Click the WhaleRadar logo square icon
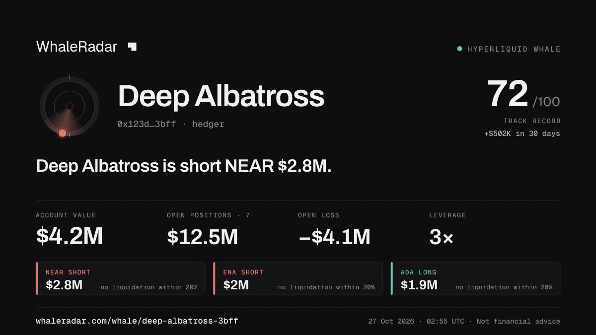The image size is (596, 335). (132, 47)
